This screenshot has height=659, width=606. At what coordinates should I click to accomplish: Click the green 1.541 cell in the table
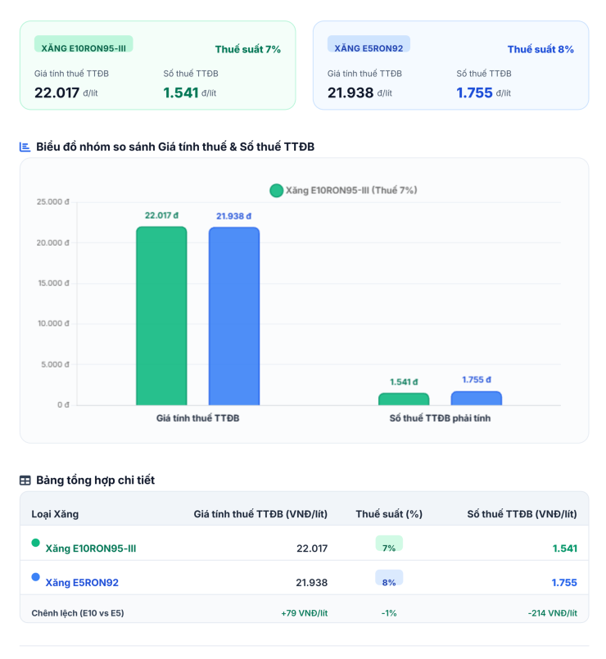point(565,548)
